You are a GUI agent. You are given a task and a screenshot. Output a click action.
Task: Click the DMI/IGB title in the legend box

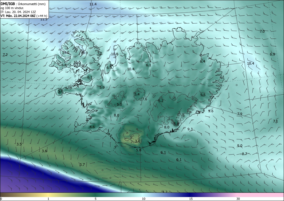(x=8, y=4)
